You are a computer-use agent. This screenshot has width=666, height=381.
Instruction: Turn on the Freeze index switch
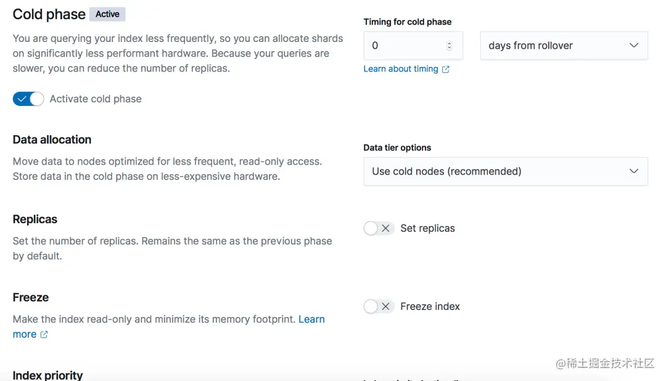[379, 306]
